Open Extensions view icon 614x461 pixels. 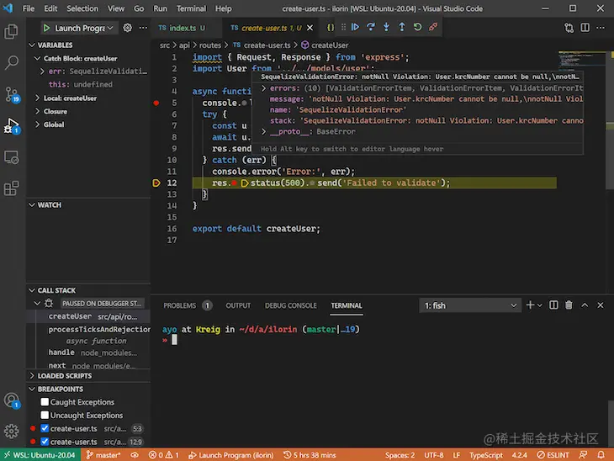[12, 188]
